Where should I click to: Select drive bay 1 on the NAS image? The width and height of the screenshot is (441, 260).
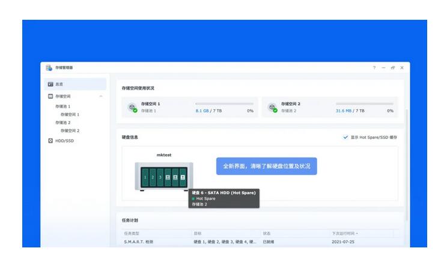[x=145, y=177]
